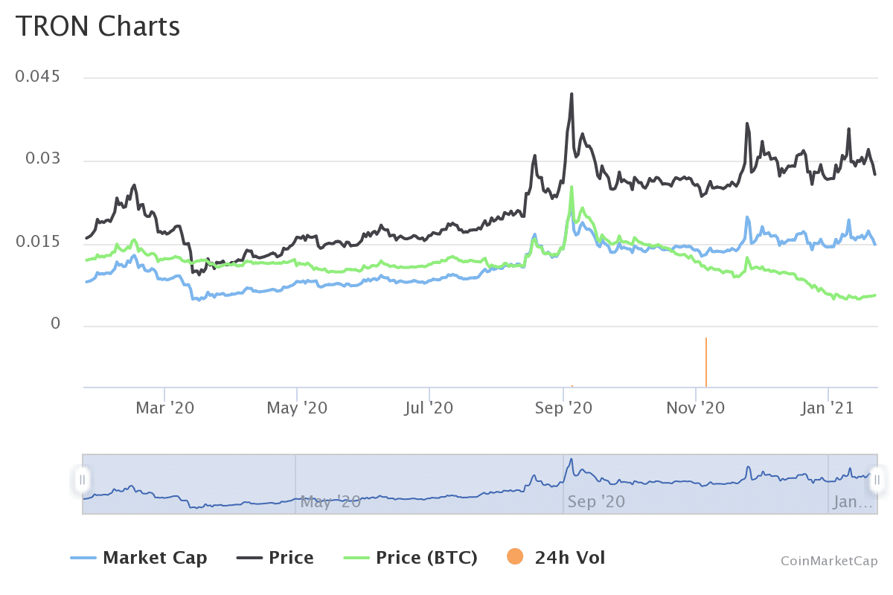The image size is (893, 595).
Task: Hide the 24h Vol series label
Action: tap(570, 558)
